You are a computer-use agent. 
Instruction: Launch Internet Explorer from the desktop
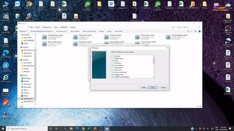coord(6,78)
